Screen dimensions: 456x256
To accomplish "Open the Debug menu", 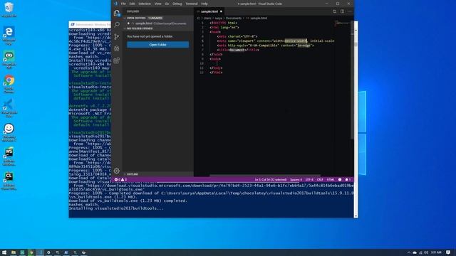I will (177, 4).
